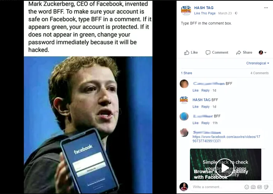Click the Like This Page link
This screenshot has height=194, width=273.
[205, 13]
